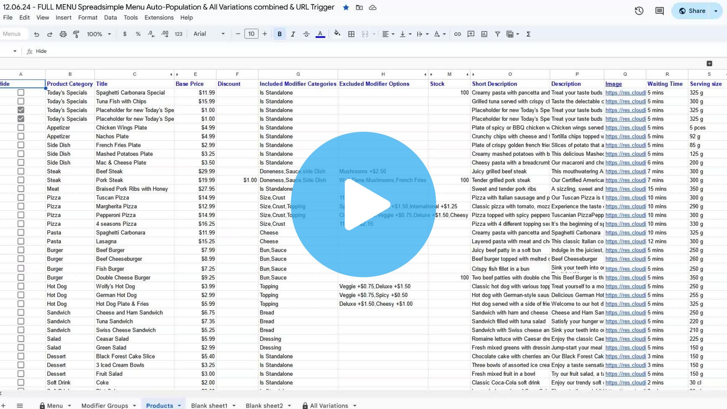
Task: Click the paint format roller icon
Action: tap(76, 34)
